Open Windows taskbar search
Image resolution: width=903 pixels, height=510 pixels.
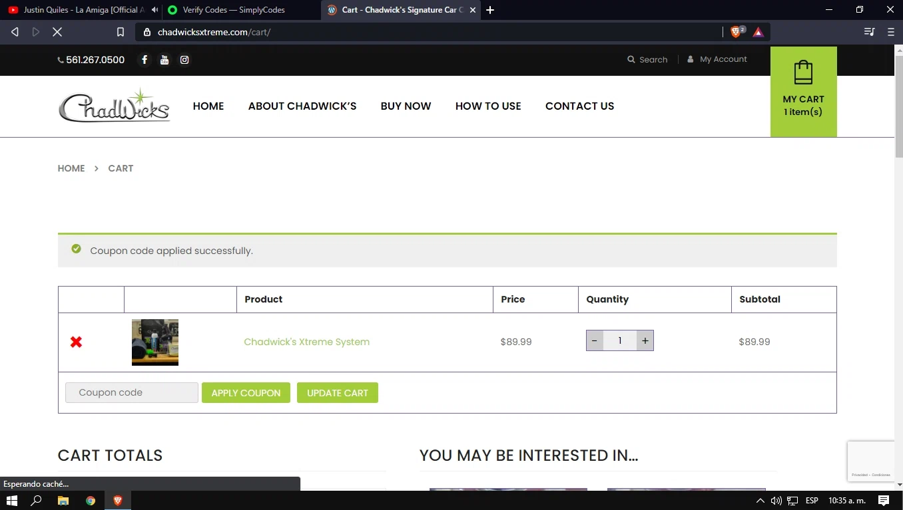tap(37, 501)
